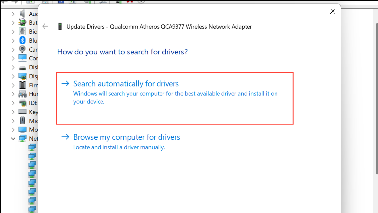Click the Device Manager vertical scrollbar
The image size is (378, 213).
pos(377,98)
